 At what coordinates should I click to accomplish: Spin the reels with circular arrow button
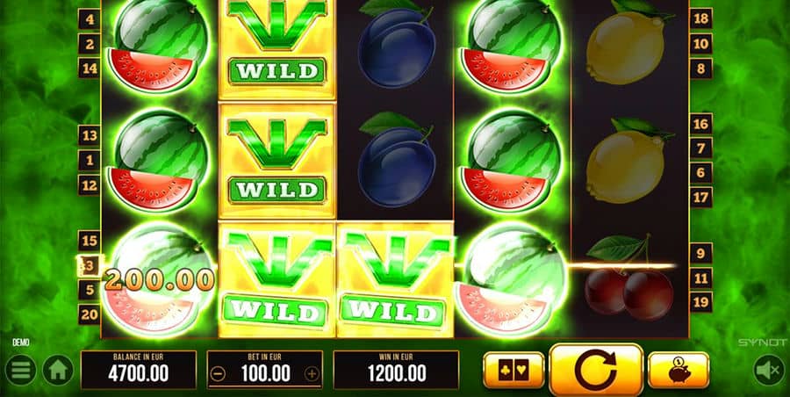click(x=596, y=371)
